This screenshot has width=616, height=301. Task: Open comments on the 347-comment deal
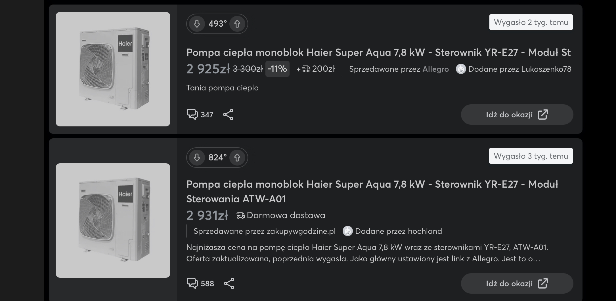pyautogui.click(x=200, y=115)
